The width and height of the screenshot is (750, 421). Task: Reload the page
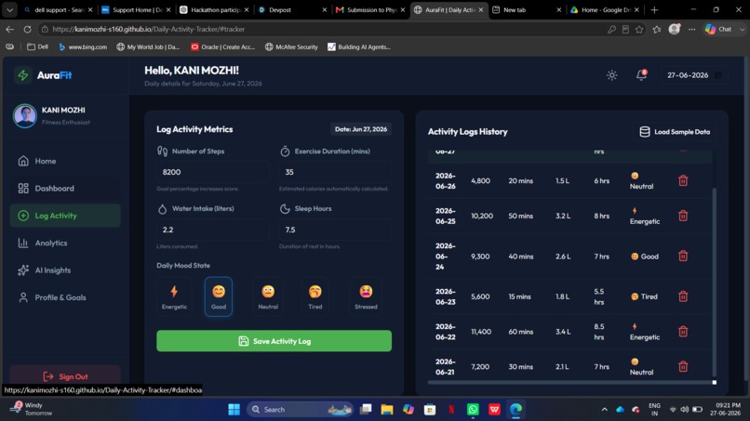(x=27, y=29)
